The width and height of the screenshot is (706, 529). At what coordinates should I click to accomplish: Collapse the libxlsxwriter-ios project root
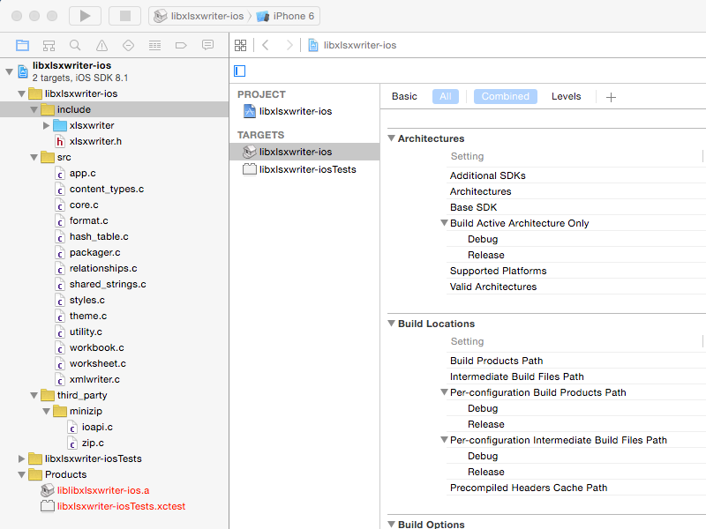(x=9, y=71)
